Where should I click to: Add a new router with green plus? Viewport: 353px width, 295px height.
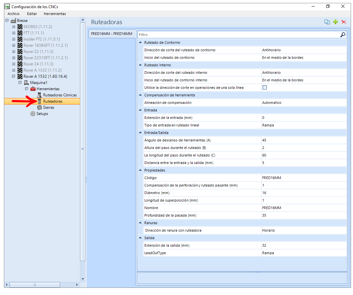335,22
